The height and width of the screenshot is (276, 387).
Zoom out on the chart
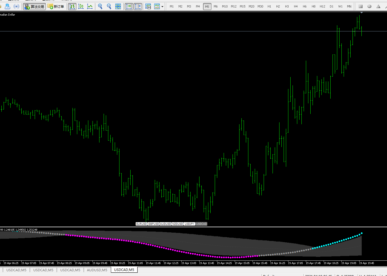[x=109, y=6]
